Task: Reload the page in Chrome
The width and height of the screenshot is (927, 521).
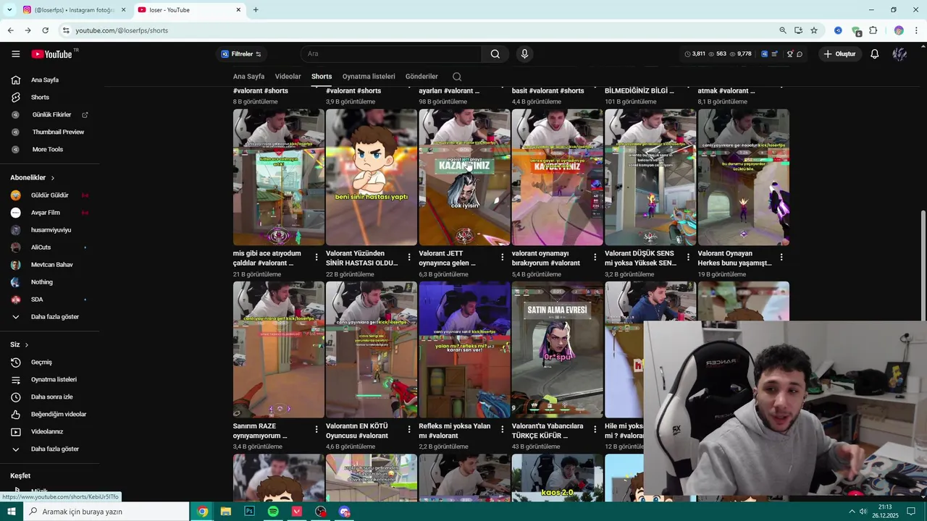Action: (45, 30)
